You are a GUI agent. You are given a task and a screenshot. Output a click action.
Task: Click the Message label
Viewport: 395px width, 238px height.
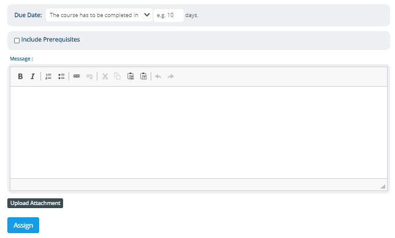21,59
